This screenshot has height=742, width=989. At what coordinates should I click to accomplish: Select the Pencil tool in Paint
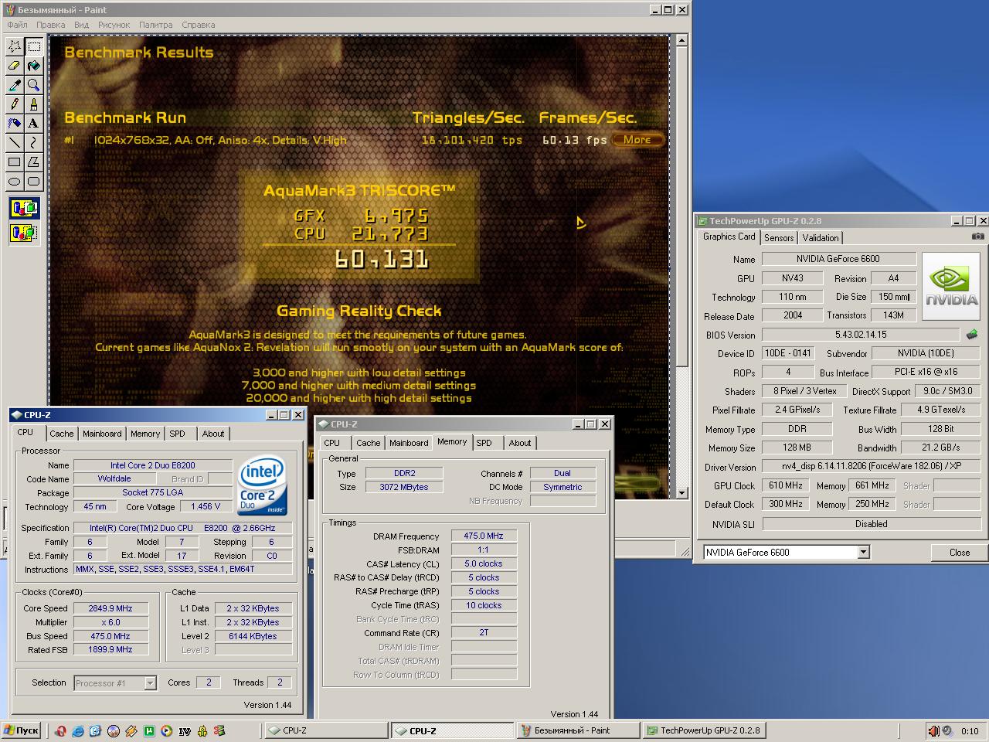click(x=15, y=104)
